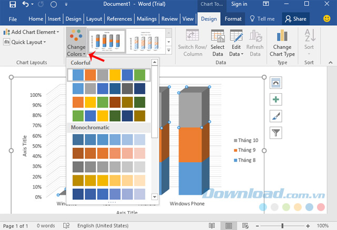This screenshot has height=230, width=337.
Task: Click Page 1 of 1 status indicator
Action: [x=15, y=226]
